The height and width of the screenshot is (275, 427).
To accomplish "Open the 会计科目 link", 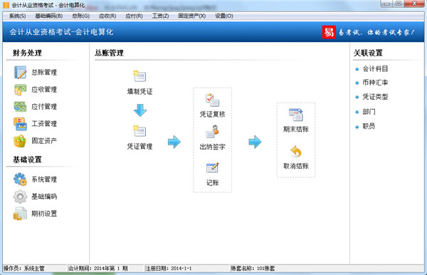I will (375, 69).
